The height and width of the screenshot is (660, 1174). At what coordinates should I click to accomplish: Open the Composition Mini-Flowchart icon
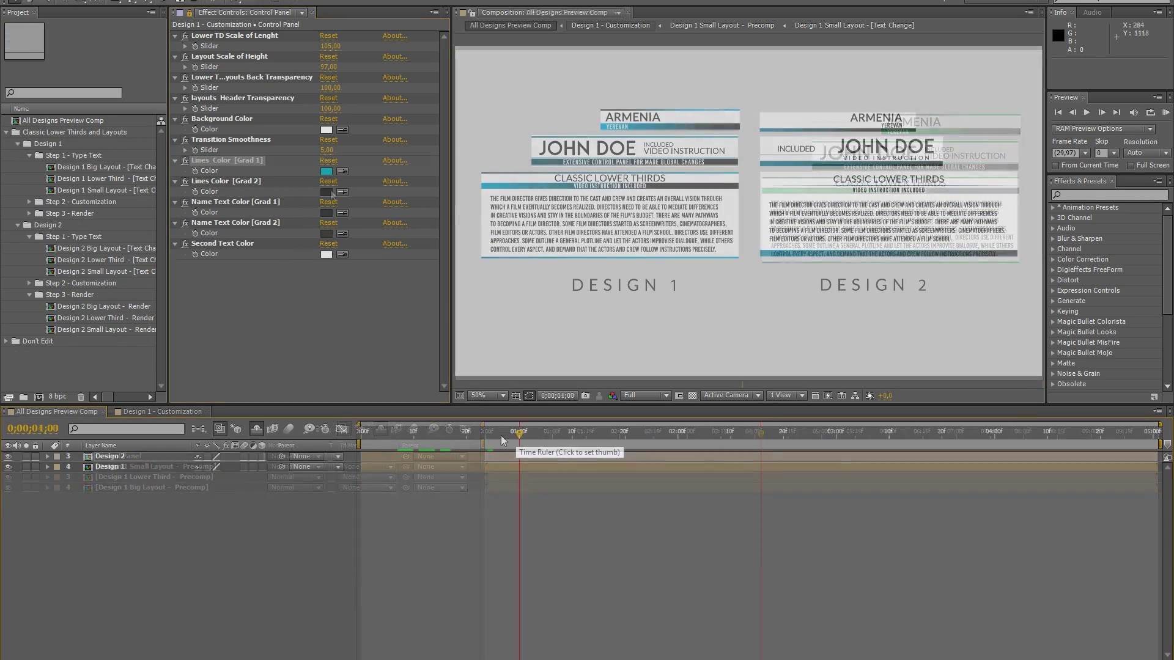(x=199, y=429)
